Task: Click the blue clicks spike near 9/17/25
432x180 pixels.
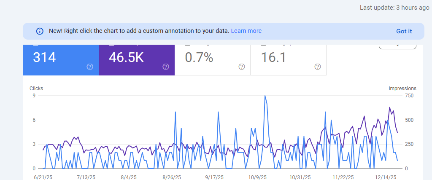Action: click(218, 112)
